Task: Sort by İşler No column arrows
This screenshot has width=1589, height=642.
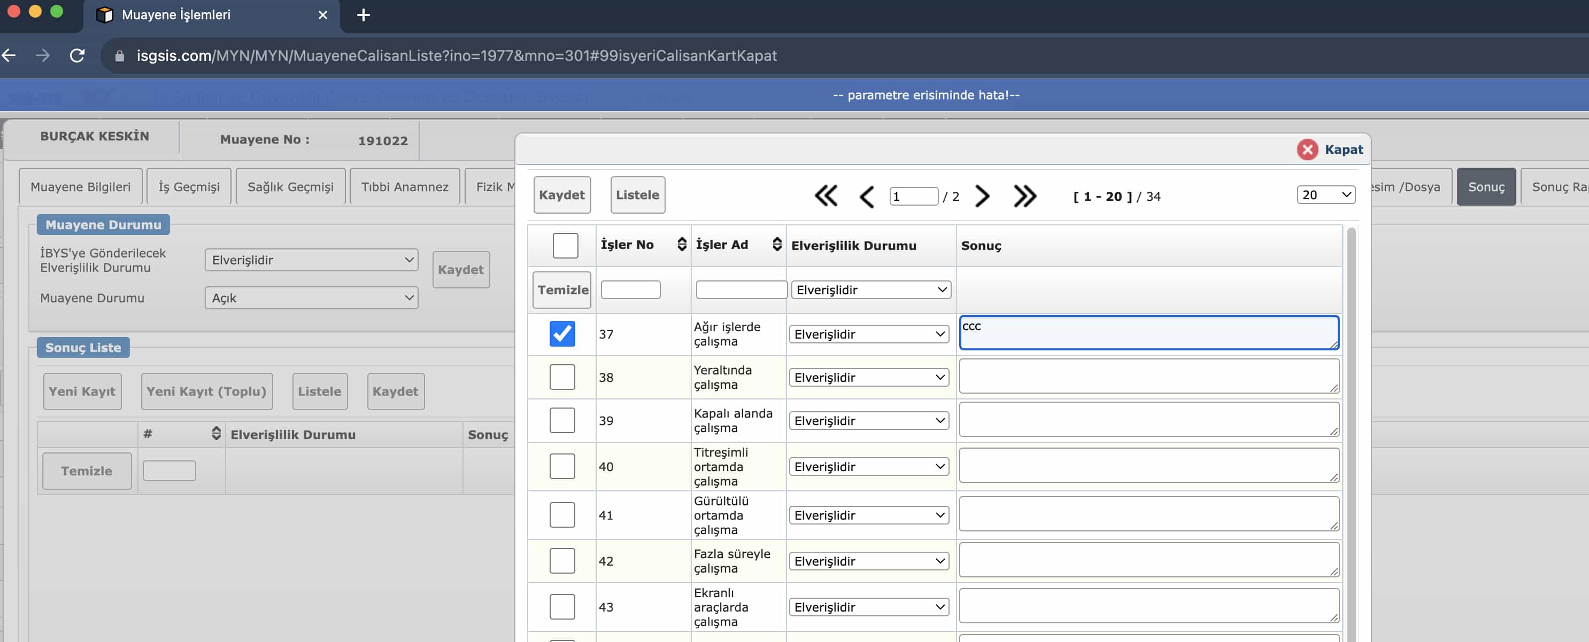Action: (682, 245)
